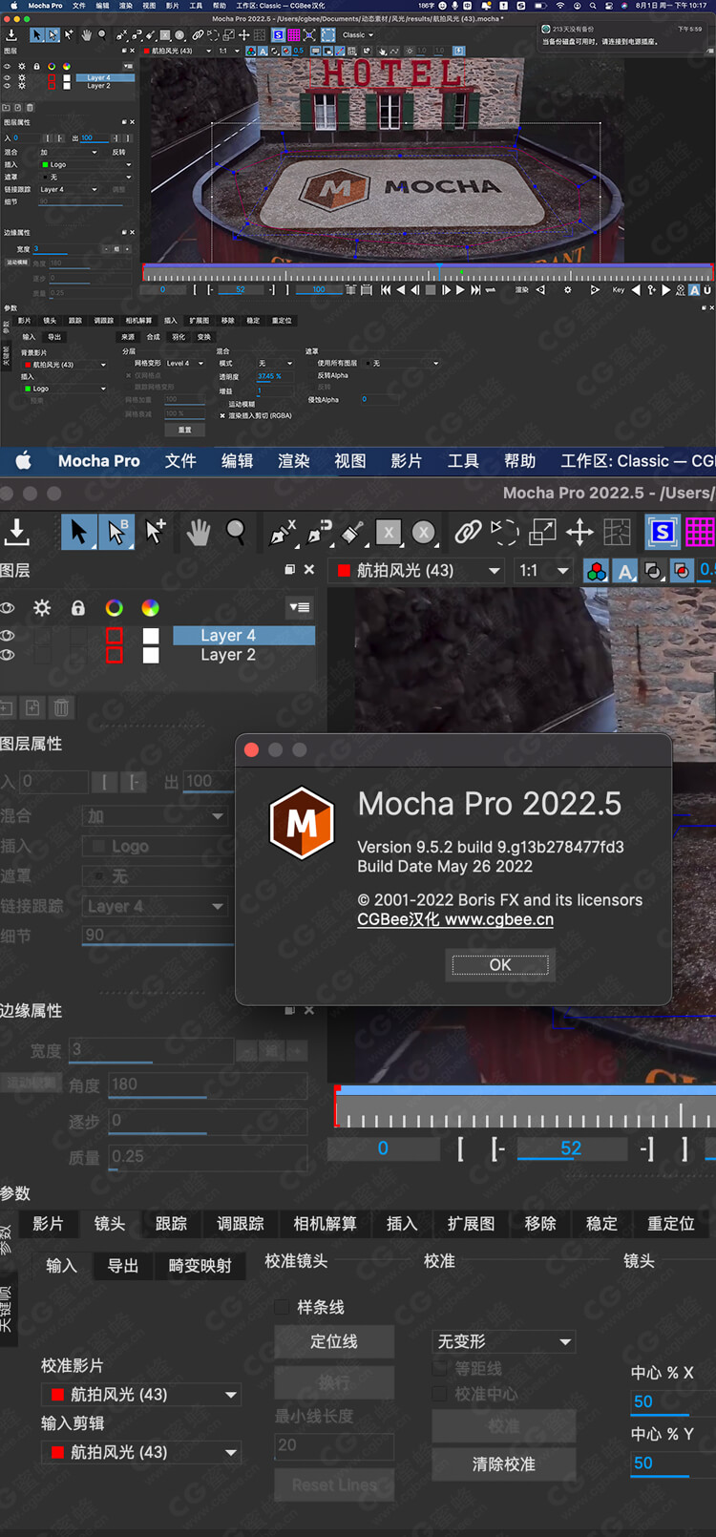Viewport: 716px width, 1537px height.
Task: Switch to the 跟踪 tab in enlarged parameters
Action: click(171, 1224)
